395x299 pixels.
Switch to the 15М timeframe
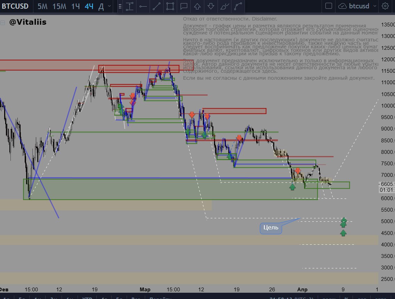[59, 6]
